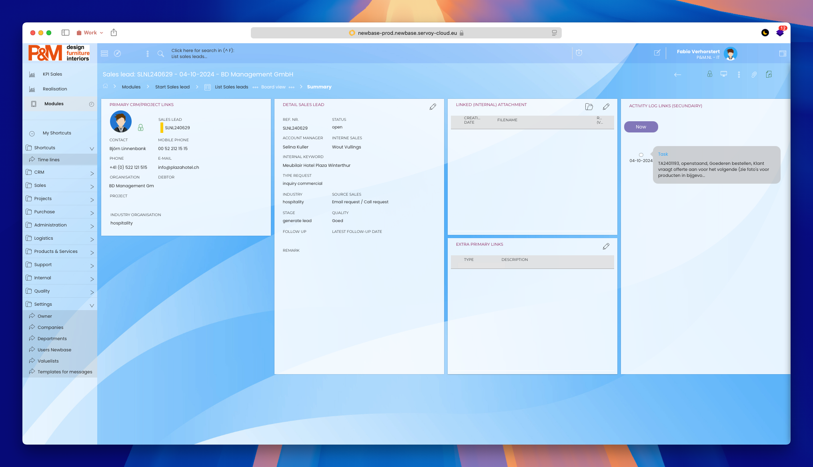Click the yellow color bar beside SLNL240629
813x467 pixels.
[x=162, y=128]
